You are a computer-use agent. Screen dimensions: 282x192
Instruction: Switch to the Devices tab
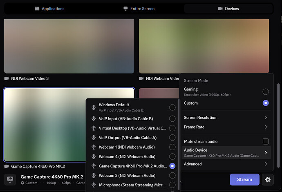(x=228, y=9)
